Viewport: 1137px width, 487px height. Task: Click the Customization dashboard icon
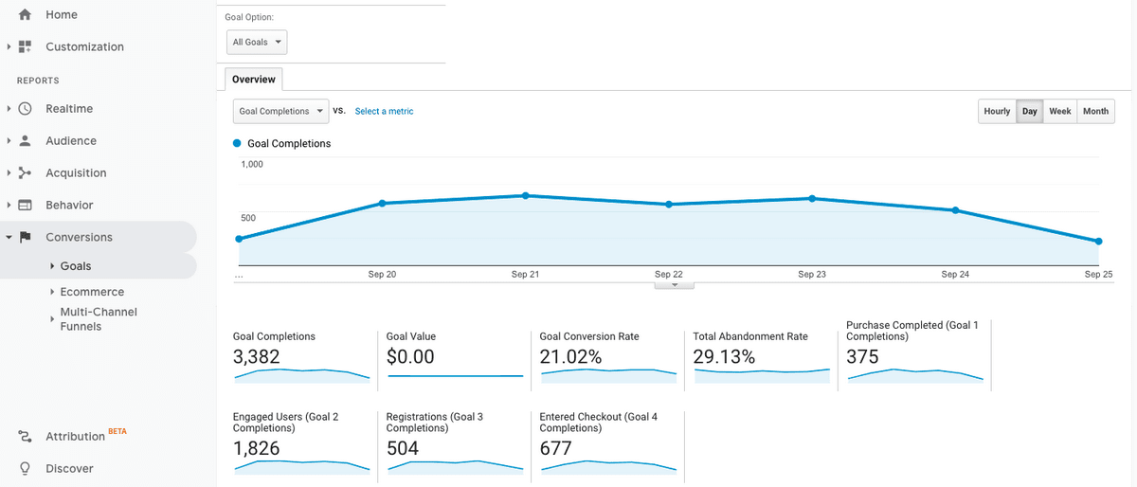point(25,46)
